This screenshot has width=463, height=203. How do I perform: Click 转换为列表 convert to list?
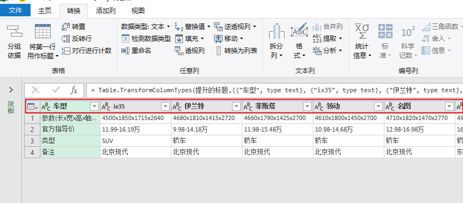[236, 51]
